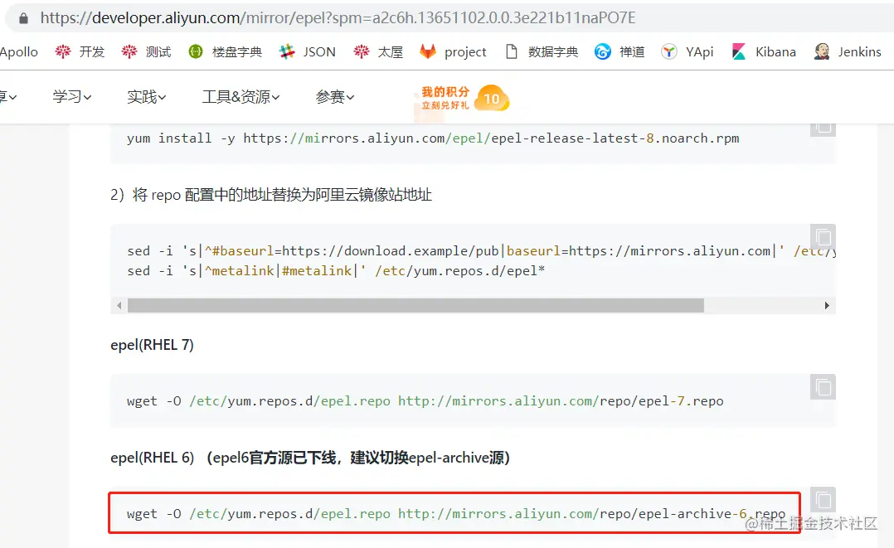894x548 pixels.
Task: Click the wget epel-7.repo command text
Action: [x=425, y=401]
